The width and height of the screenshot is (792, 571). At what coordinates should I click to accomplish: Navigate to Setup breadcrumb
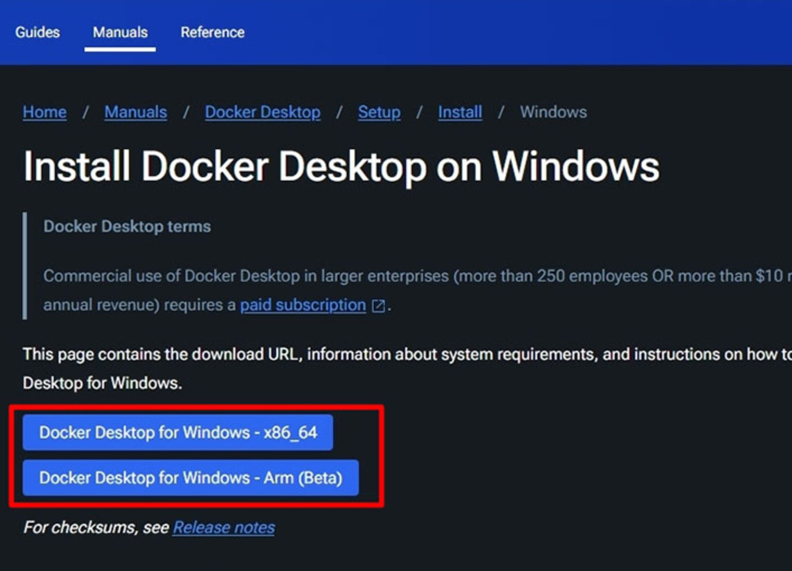[379, 112]
